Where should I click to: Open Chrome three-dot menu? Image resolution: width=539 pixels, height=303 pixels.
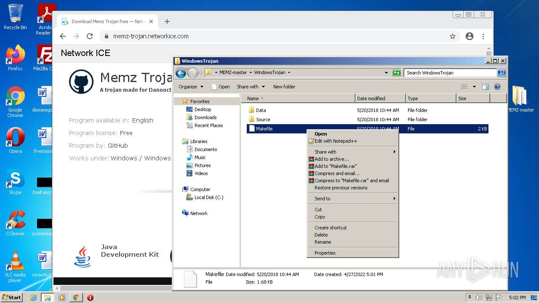point(483,36)
